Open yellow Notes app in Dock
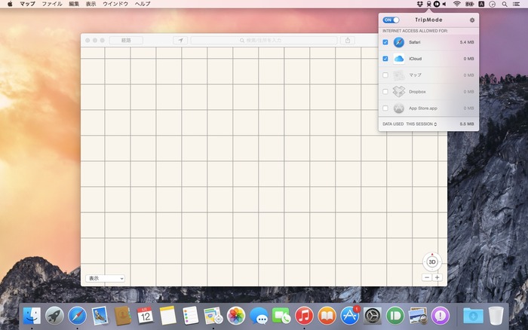Viewport: 528px width, 330px height. tap(167, 316)
